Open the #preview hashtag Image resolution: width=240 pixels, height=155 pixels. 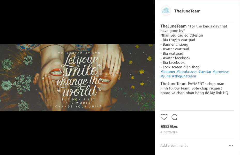(x=221, y=72)
